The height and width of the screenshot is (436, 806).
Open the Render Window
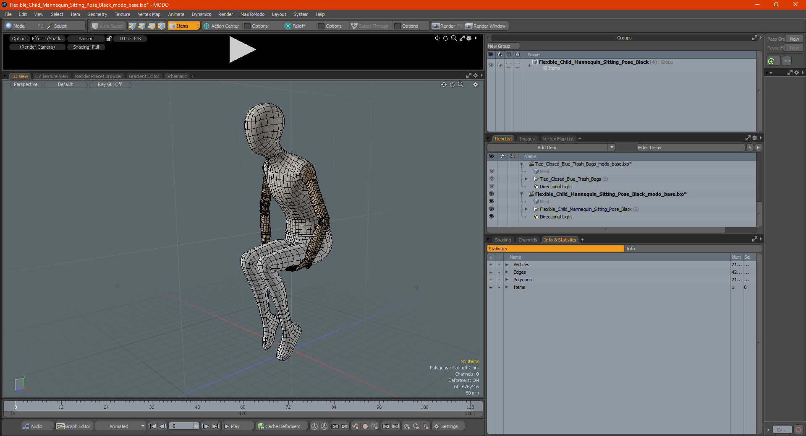486,26
